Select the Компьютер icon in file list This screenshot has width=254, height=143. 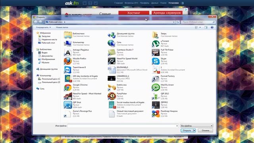tap(68, 44)
